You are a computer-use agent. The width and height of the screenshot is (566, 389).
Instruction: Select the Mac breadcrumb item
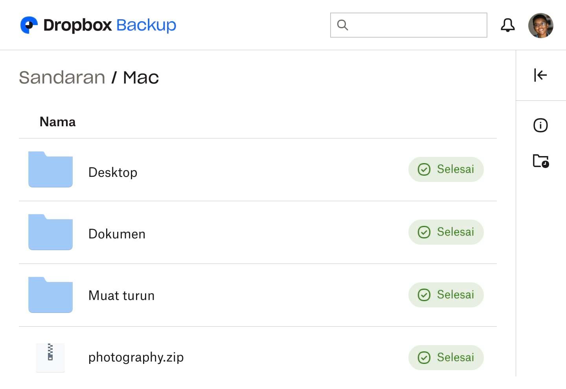141,77
